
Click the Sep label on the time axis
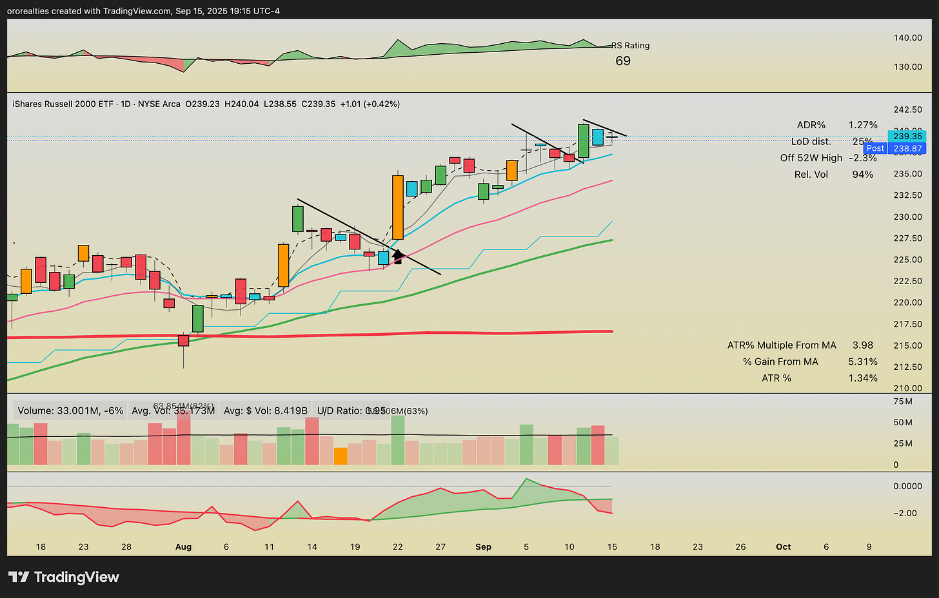pyautogui.click(x=484, y=547)
